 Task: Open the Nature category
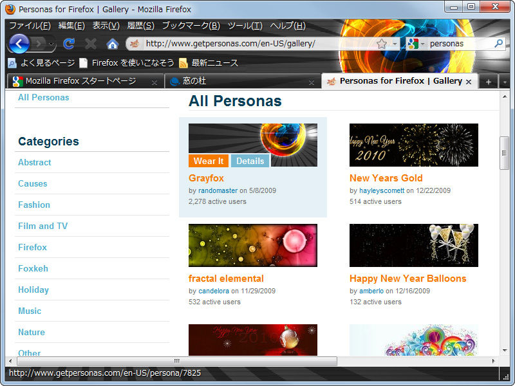point(32,332)
